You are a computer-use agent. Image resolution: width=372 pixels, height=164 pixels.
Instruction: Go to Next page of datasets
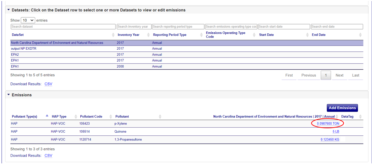click(340, 75)
